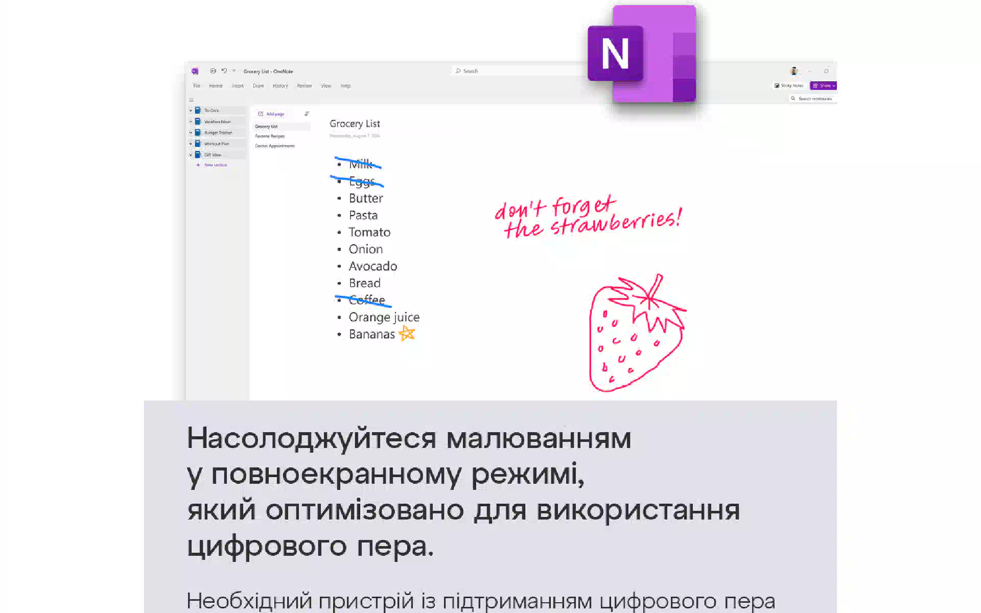Collapse the Budget Tracker section chevron
Image resolution: width=981 pixels, height=613 pixels.
click(x=191, y=133)
